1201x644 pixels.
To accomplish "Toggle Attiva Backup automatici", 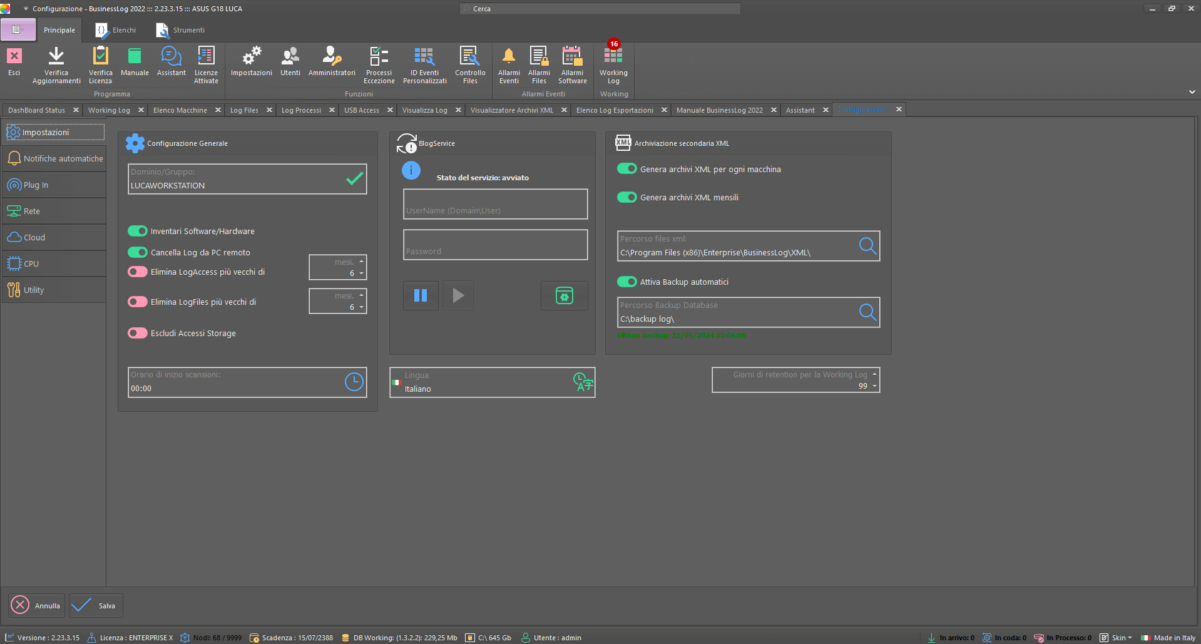I will 627,282.
